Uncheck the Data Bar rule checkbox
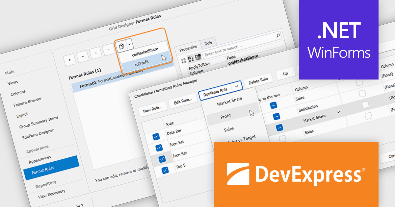The image size is (395, 207). [156, 137]
